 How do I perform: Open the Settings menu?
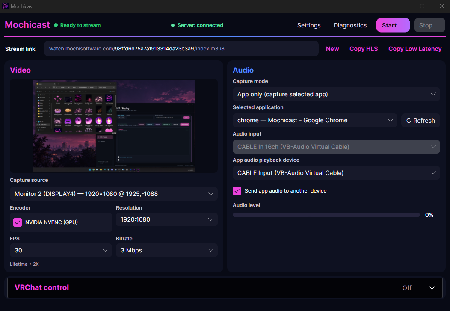pyautogui.click(x=309, y=25)
